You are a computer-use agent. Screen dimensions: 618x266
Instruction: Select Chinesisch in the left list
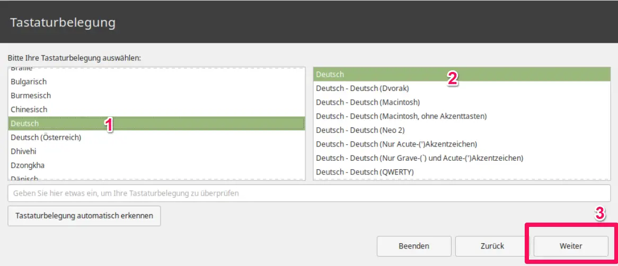click(x=29, y=109)
